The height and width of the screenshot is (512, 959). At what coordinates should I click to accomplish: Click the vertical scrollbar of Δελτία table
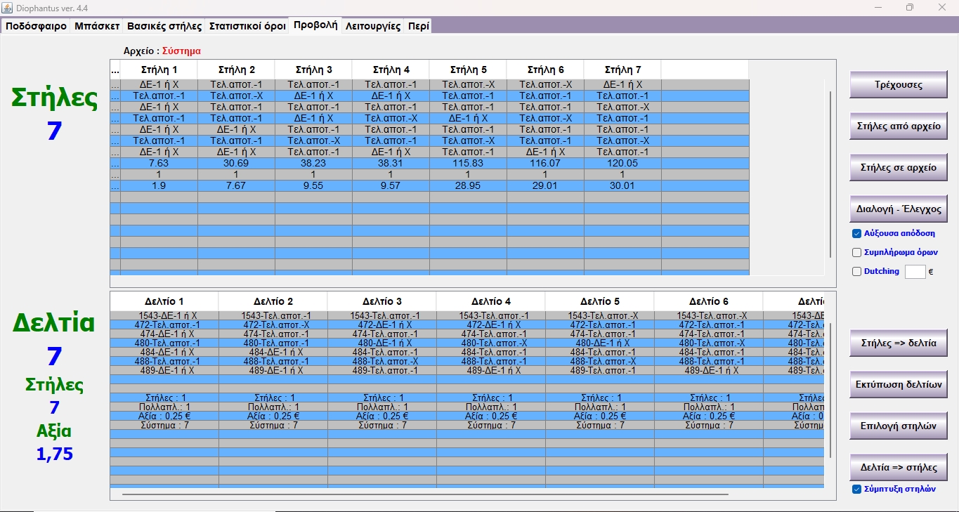tap(830, 390)
